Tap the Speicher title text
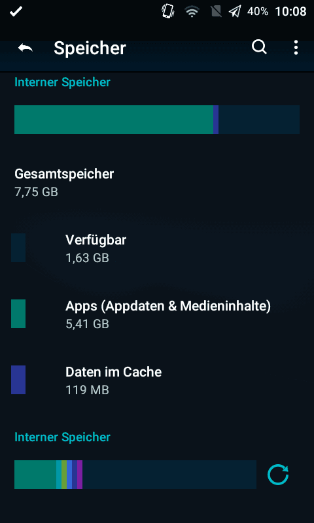 click(90, 48)
